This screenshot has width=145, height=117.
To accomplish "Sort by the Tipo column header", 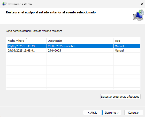I will [127, 41].
